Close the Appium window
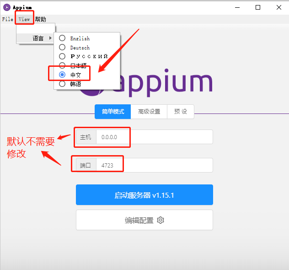 279,7
